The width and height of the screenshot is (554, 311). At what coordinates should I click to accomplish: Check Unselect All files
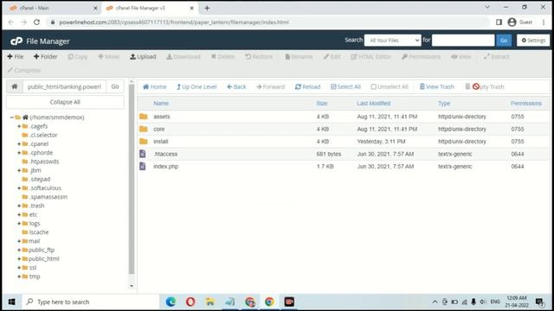tap(390, 86)
